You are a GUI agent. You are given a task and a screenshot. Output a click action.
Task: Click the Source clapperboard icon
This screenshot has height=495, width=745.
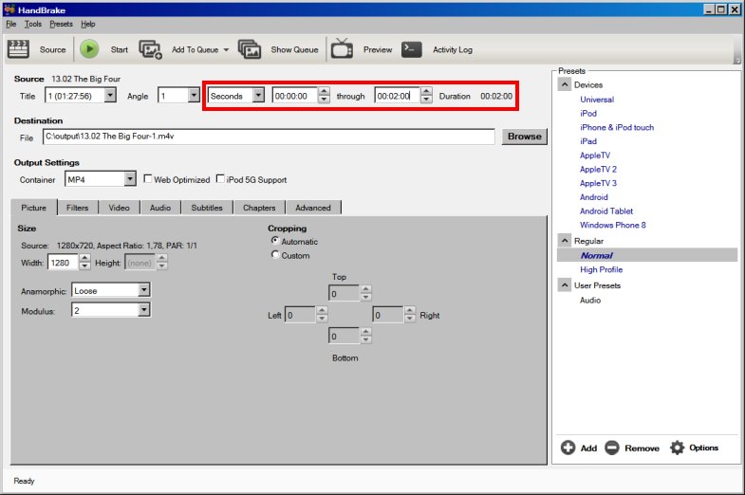click(19, 49)
